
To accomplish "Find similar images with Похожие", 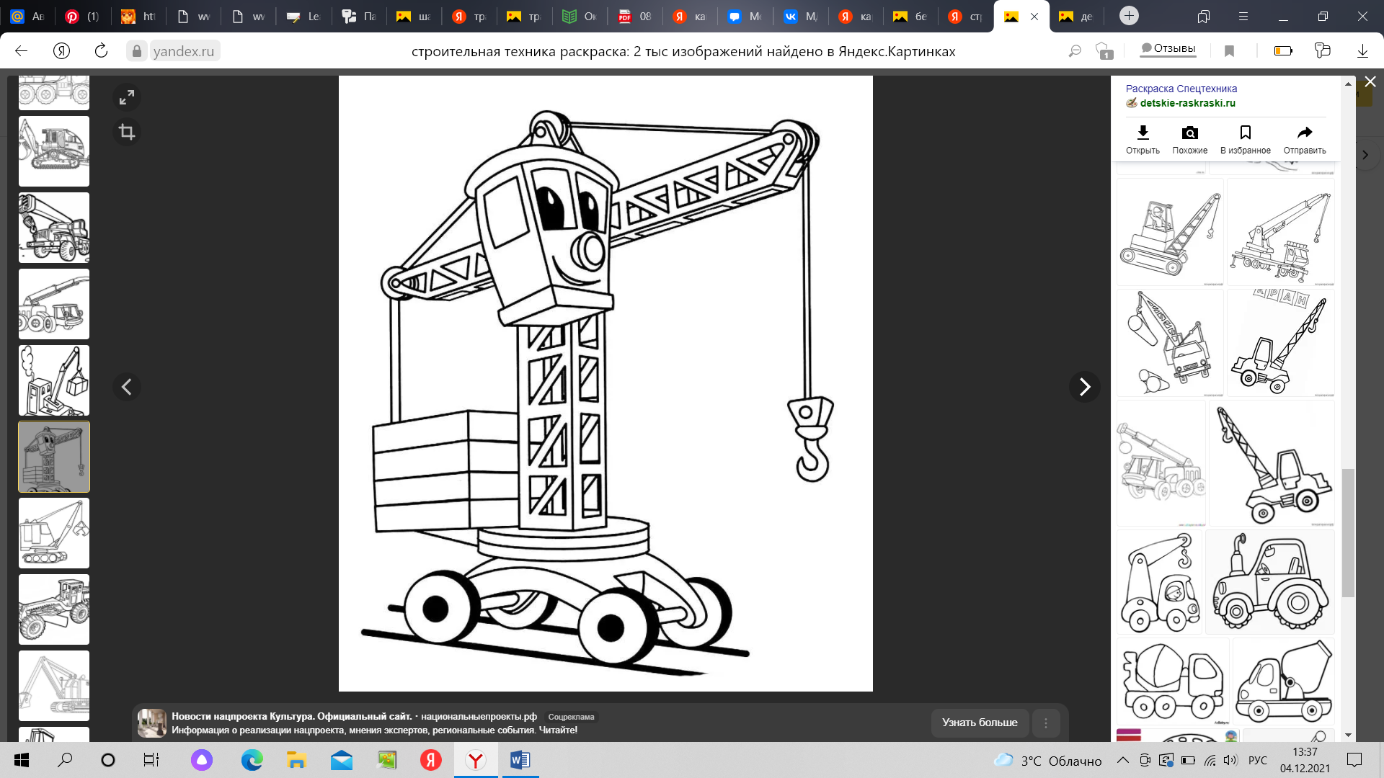I will (x=1189, y=139).
